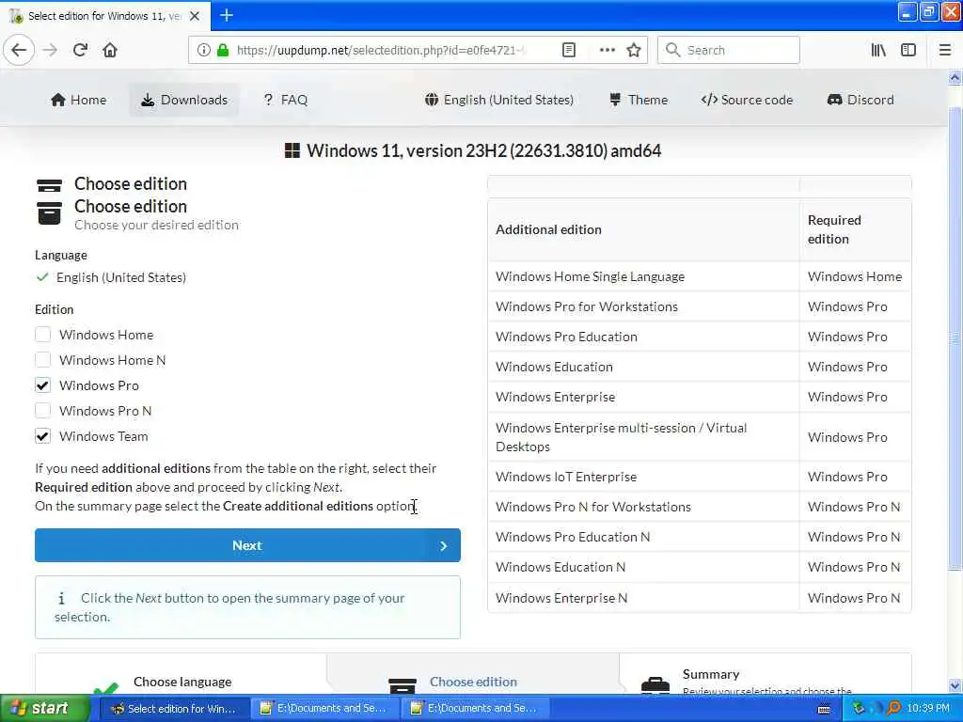The width and height of the screenshot is (963, 722).
Task: Click the chevron arrow on Next button
Action: (x=444, y=546)
